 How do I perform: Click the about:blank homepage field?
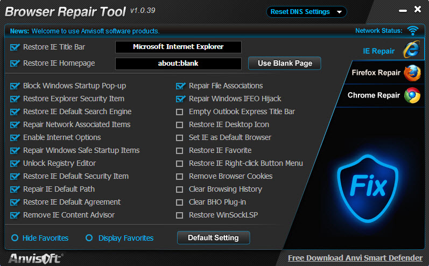(178, 64)
